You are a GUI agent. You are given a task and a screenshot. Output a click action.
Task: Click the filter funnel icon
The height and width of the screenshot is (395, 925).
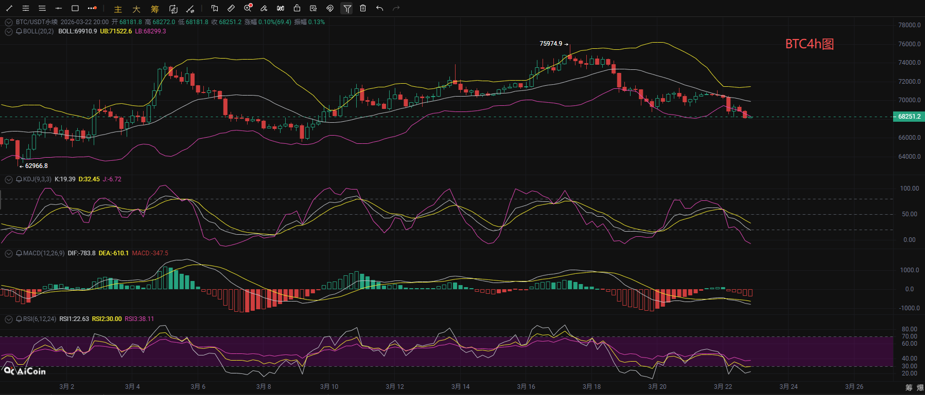coord(347,8)
